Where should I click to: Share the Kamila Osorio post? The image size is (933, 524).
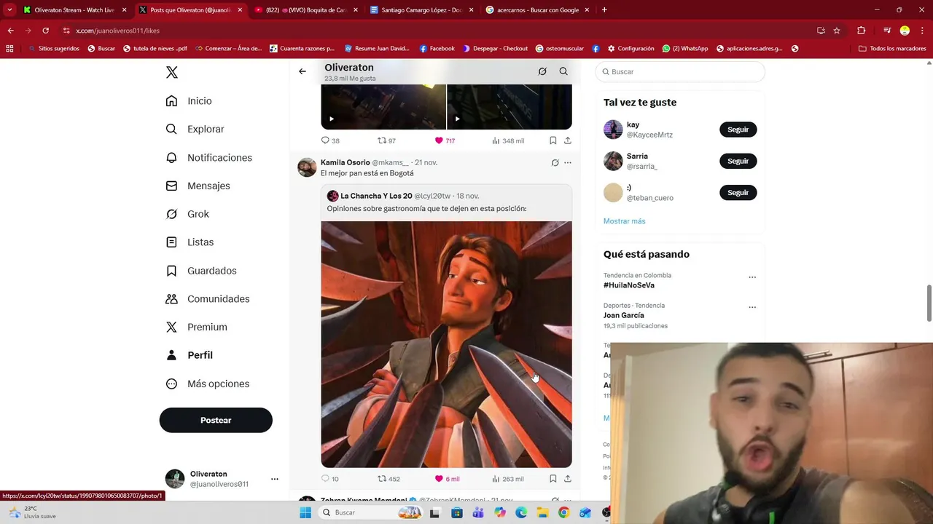click(x=568, y=479)
